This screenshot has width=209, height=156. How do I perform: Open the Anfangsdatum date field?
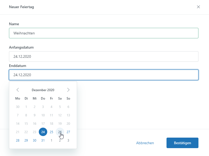[103, 56]
